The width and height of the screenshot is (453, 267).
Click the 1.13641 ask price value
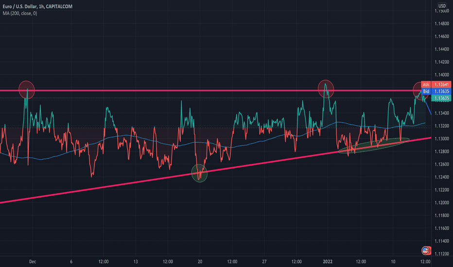[441, 84]
